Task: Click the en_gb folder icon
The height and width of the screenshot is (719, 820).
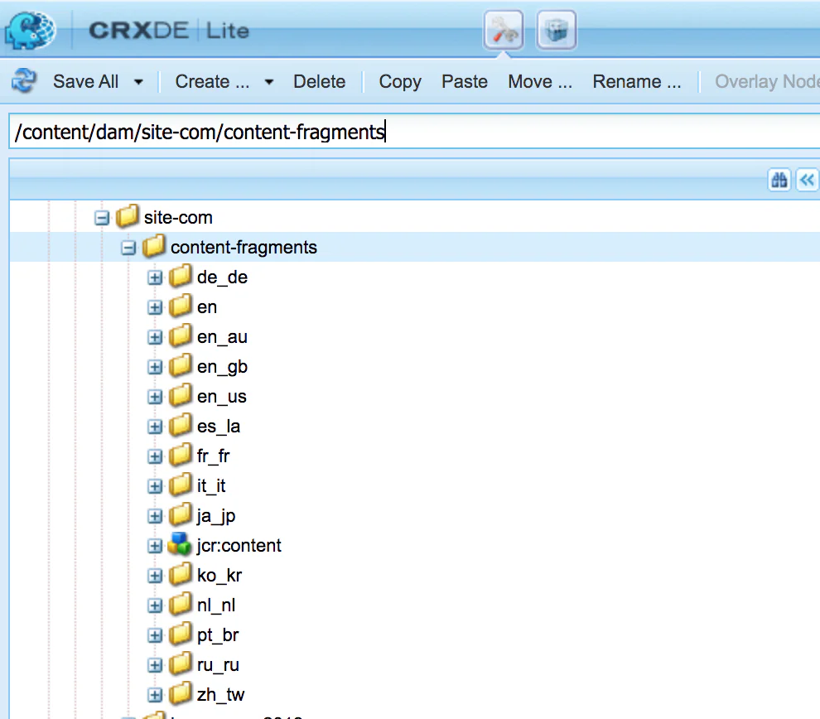Action: pos(181,365)
